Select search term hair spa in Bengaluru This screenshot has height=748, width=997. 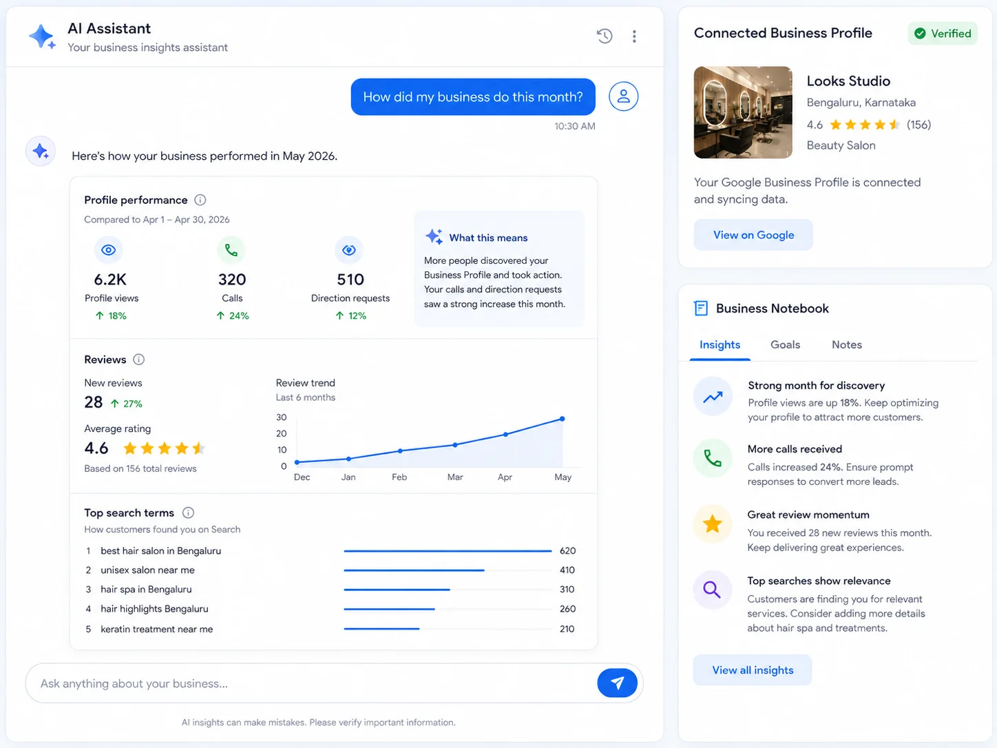[146, 590]
